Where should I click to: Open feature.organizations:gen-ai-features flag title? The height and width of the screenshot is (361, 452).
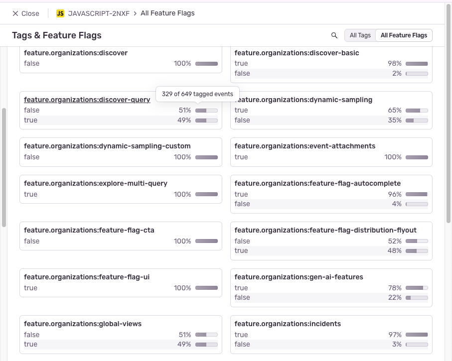tap(299, 277)
